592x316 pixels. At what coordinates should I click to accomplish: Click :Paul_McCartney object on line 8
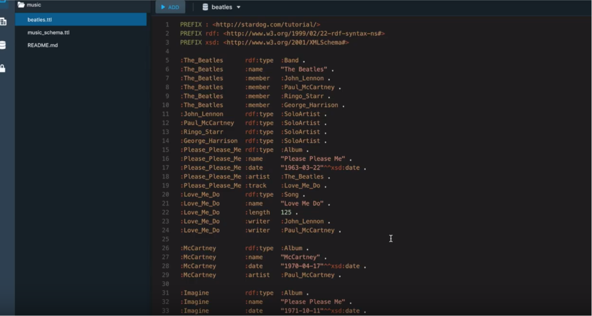click(307, 87)
